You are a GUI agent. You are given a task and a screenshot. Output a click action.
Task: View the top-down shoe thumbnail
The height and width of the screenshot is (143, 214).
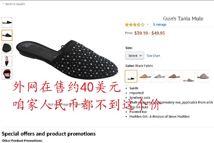(x=7, y=61)
